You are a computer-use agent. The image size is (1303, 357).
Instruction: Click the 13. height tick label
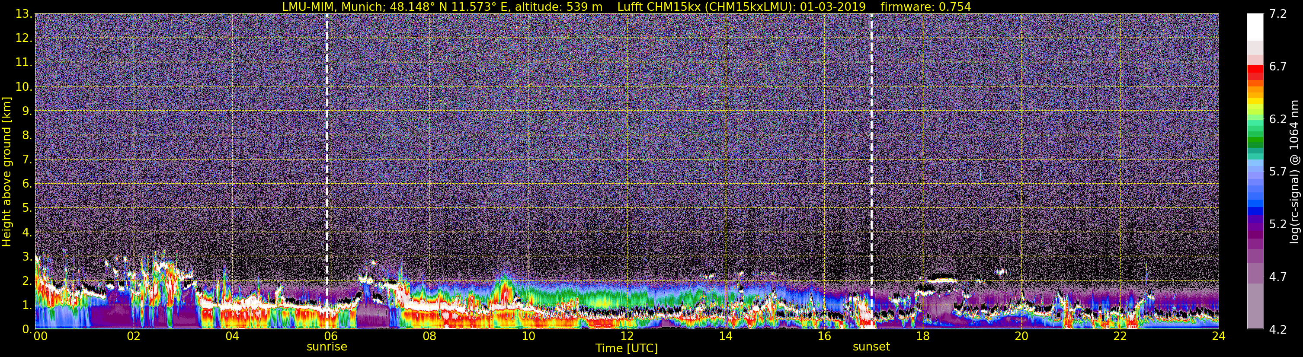[23, 14]
